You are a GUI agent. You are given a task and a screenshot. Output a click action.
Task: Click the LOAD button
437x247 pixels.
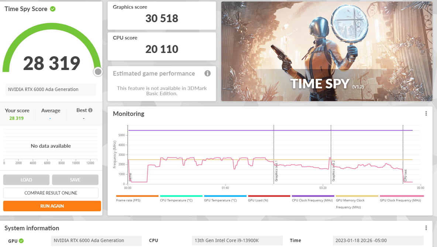click(26, 180)
